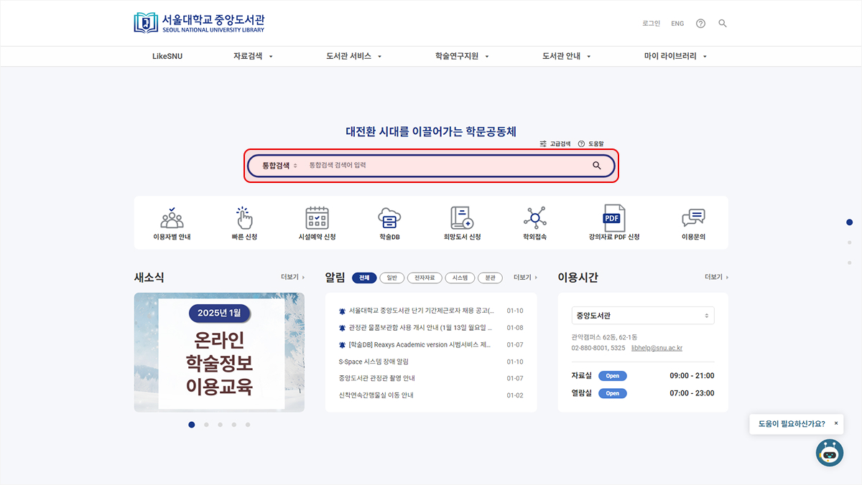Click the 통합검색 검색어 입력 search field
The height and width of the screenshot is (485, 862).
[x=445, y=166]
